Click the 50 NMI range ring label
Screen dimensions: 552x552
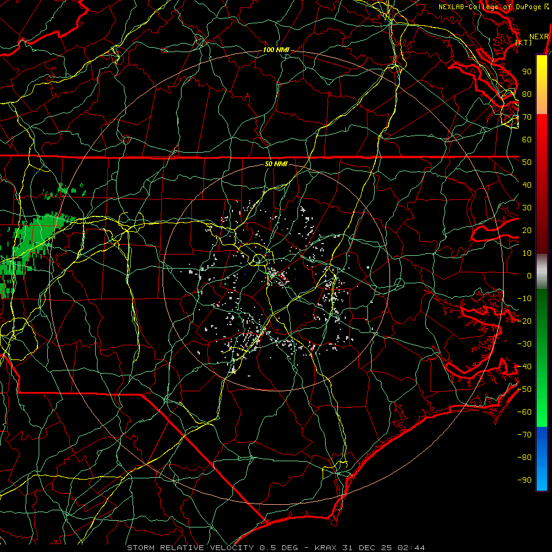coord(276,164)
